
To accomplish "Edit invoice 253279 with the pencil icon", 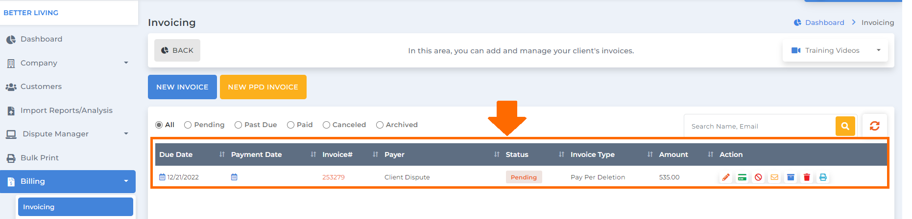I will pyautogui.click(x=726, y=177).
